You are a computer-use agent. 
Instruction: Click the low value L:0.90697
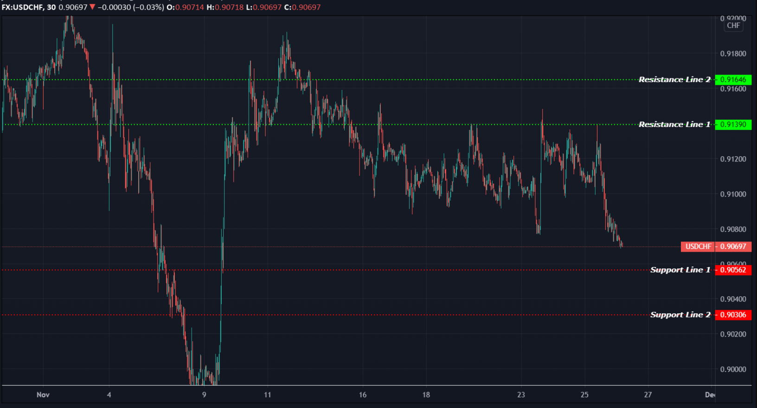click(x=263, y=7)
